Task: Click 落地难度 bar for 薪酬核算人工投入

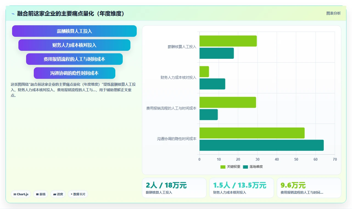Action: point(217,53)
